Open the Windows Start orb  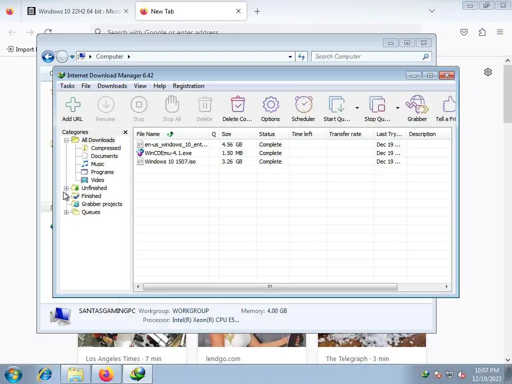point(13,374)
